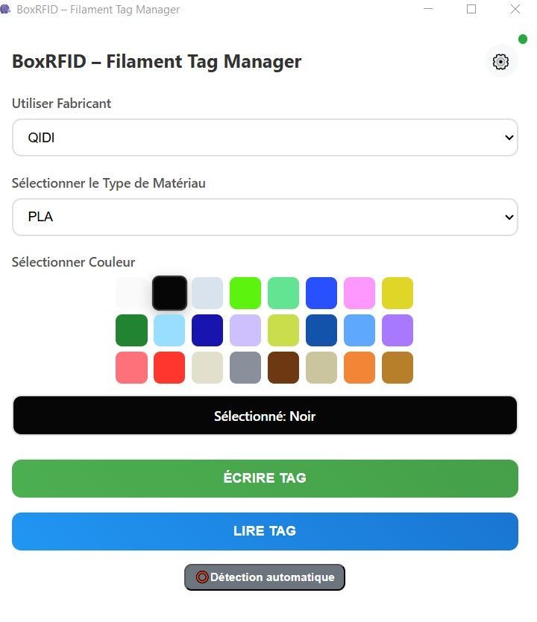Viewport: 537px width, 622px height.
Task: Choose the bright lime green swatch
Action: (x=245, y=293)
